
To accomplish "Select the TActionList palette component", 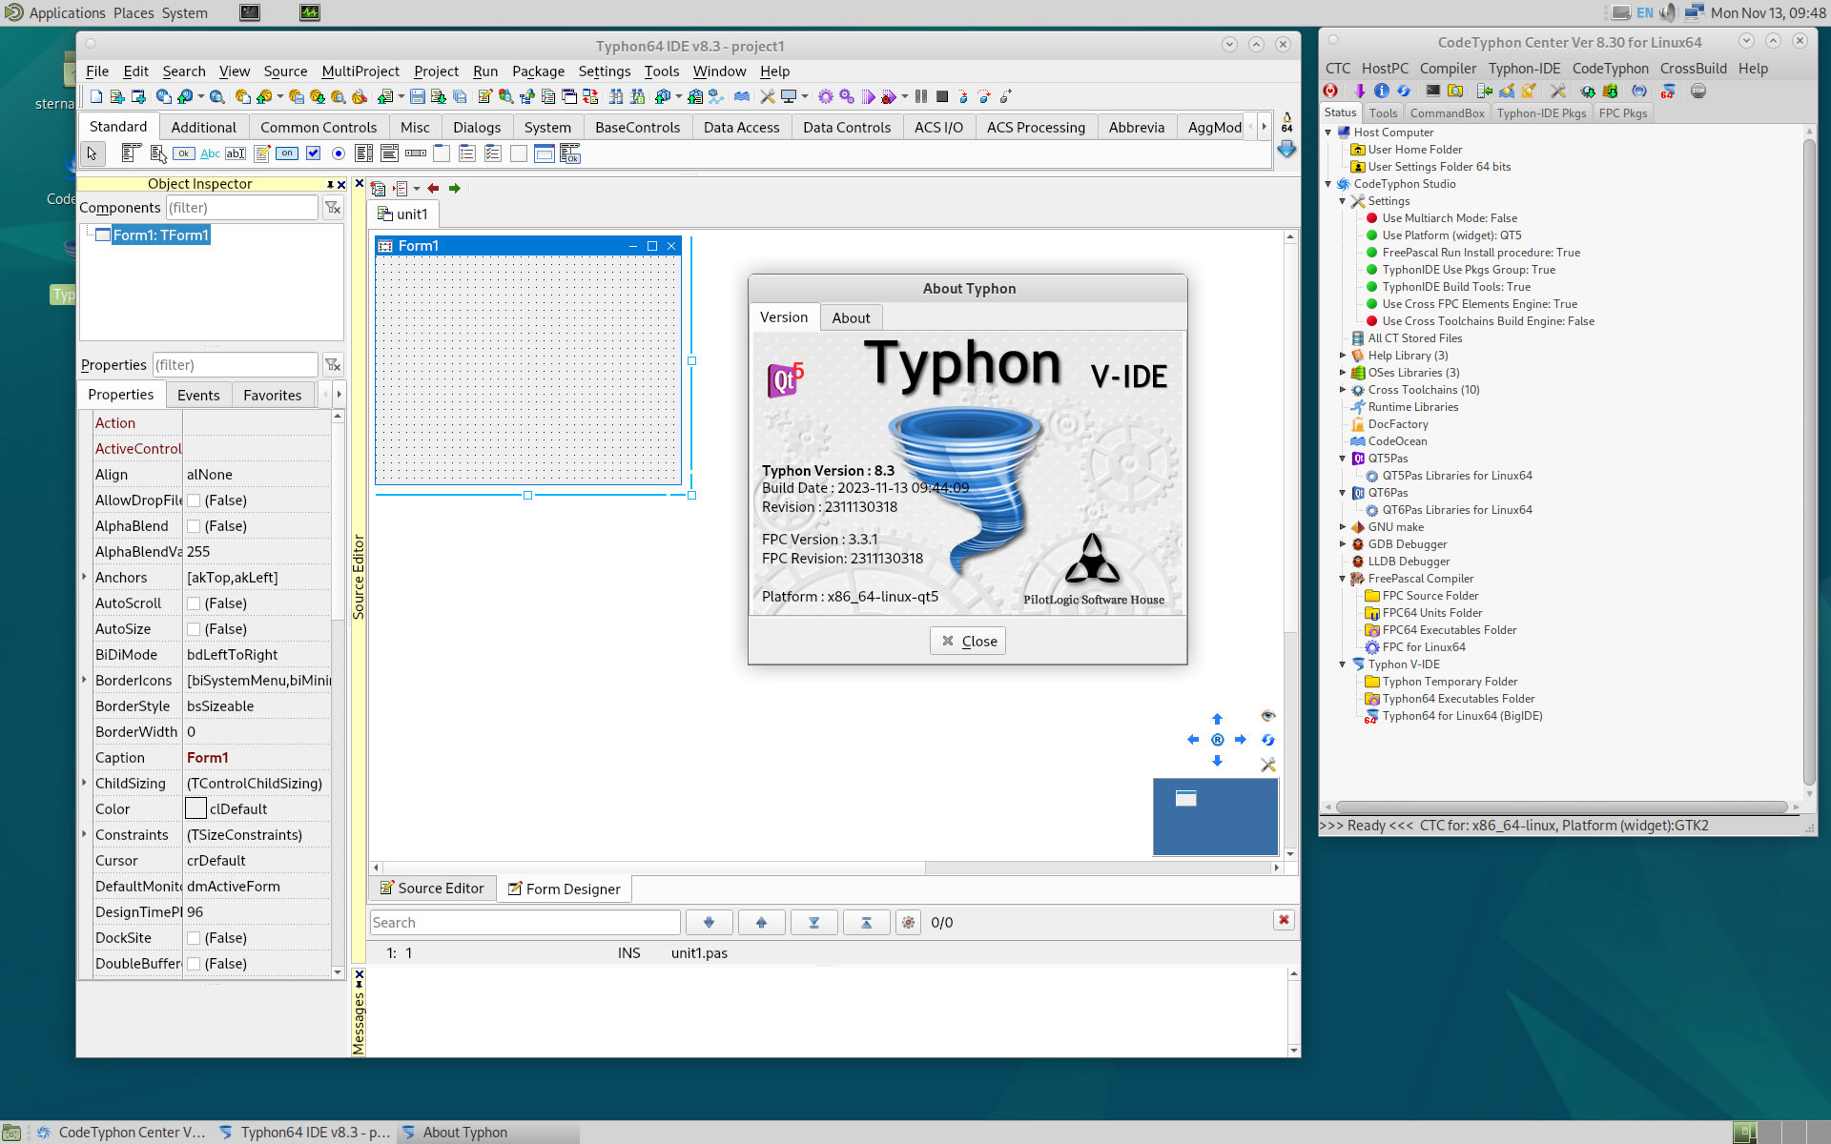I will (570, 153).
